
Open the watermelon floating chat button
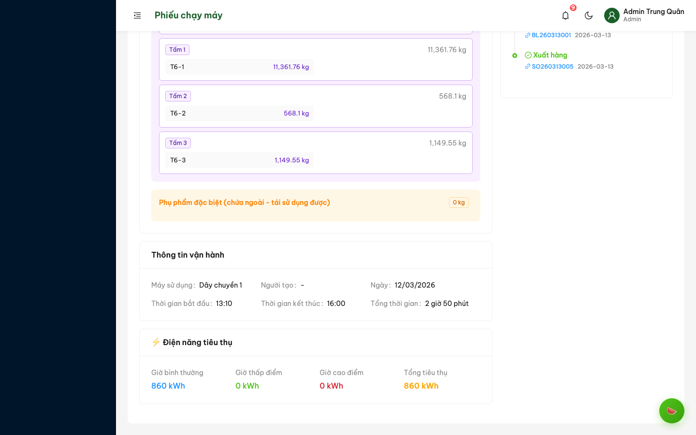click(671, 411)
